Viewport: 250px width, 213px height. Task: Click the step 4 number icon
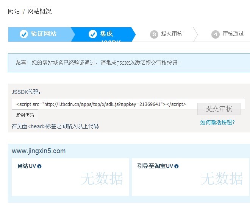(216, 34)
